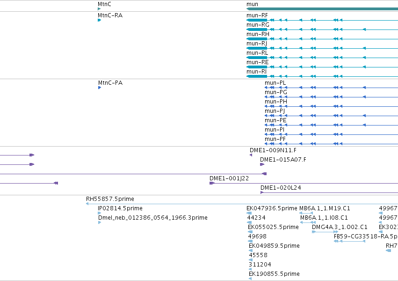398x281 pixels.
Task: Select the IP02814.5prime EST glyph
Action: [x=100, y=213]
